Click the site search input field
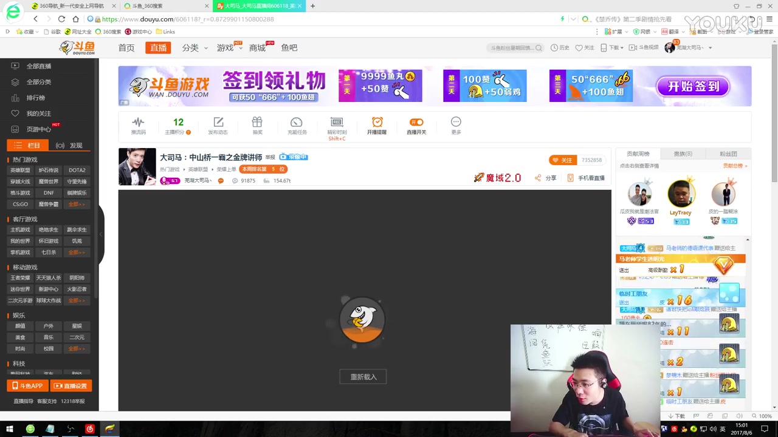The width and height of the screenshot is (778, 437). tap(512, 48)
